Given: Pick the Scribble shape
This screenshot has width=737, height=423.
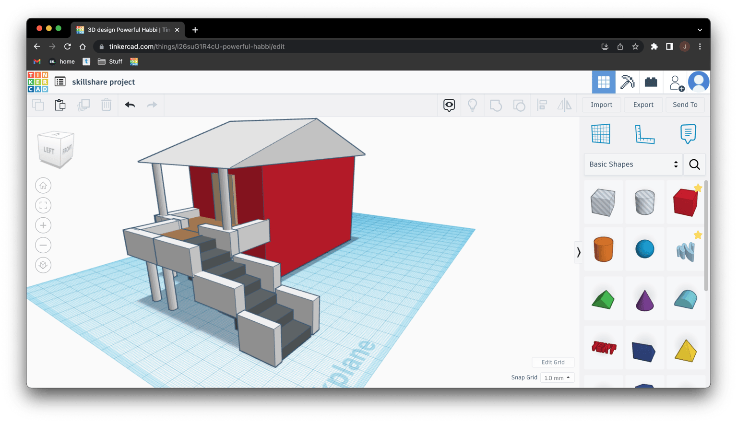Looking at the screenshot, I should pyautogui.click(x=686, y=250).
